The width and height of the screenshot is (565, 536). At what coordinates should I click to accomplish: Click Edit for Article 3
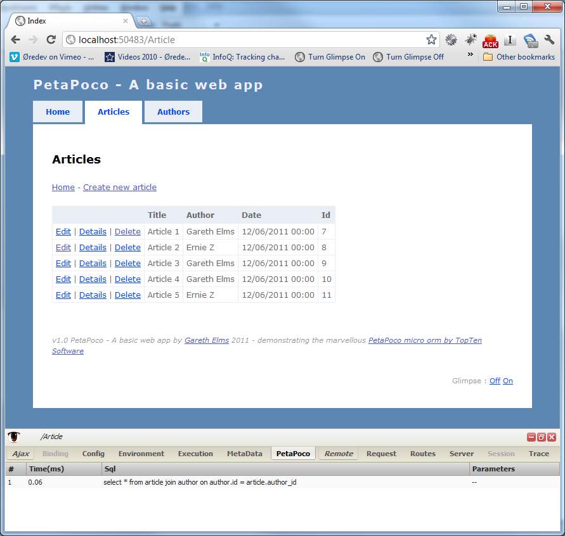(63, 264)
